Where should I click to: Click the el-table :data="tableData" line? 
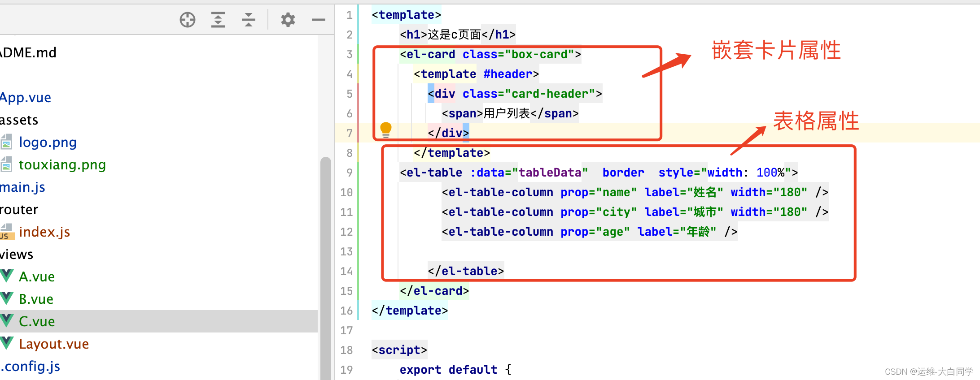click(599, 173)
